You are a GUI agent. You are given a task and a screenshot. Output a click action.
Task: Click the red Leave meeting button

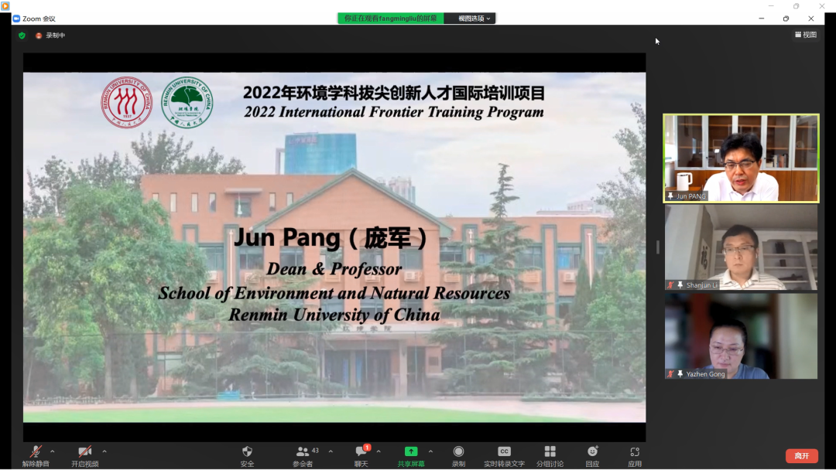pyautogui.click(x=801, y=456)
